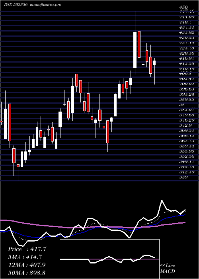Click the 393.24 price label

(x=187, y=94)
